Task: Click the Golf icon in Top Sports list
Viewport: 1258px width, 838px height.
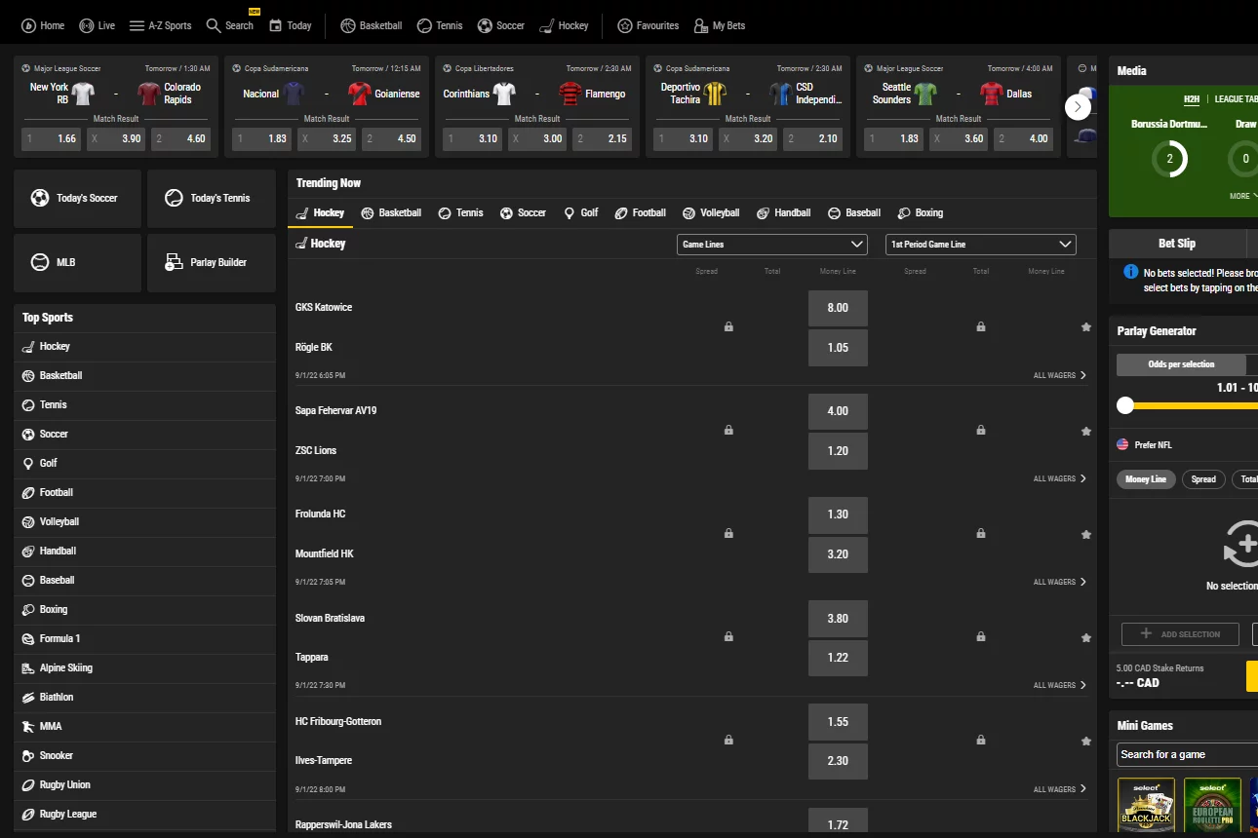Action: (x=28, y=464)
